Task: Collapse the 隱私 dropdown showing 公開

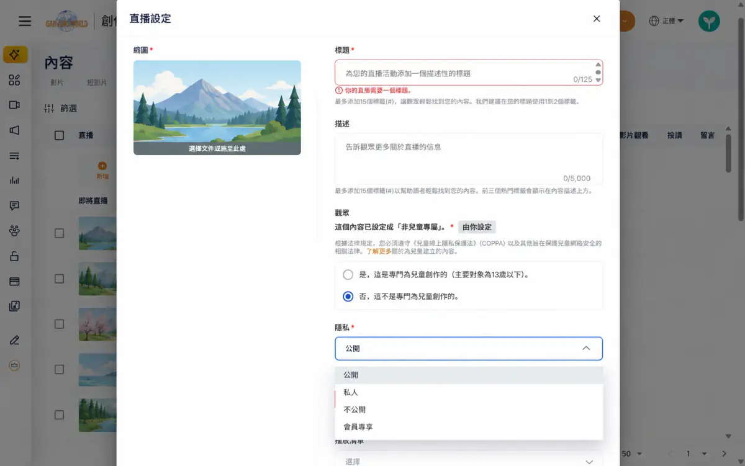Action: (x=469, y=349)
